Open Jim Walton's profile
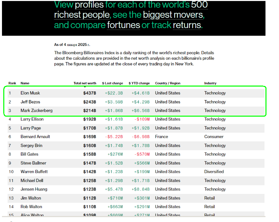The image size is (279, 222). click(31, 198)
